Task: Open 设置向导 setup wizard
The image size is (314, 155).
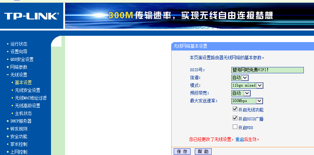Action: (x=19, y=52)
